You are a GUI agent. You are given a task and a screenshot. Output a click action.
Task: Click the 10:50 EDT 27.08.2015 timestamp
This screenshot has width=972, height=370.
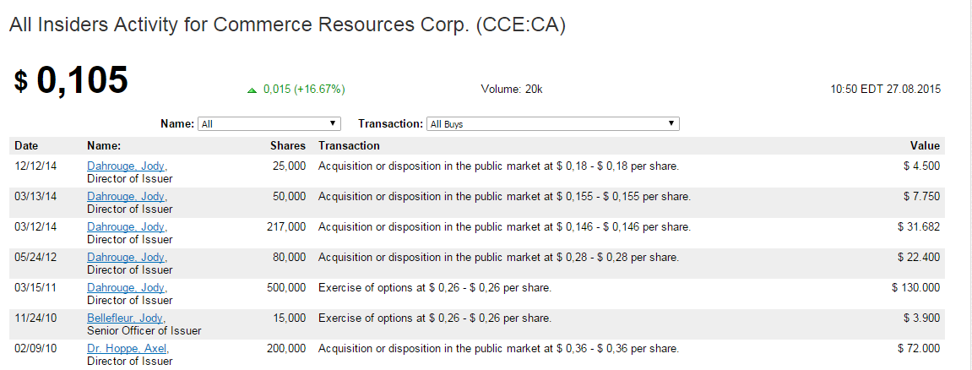[886, 89]
